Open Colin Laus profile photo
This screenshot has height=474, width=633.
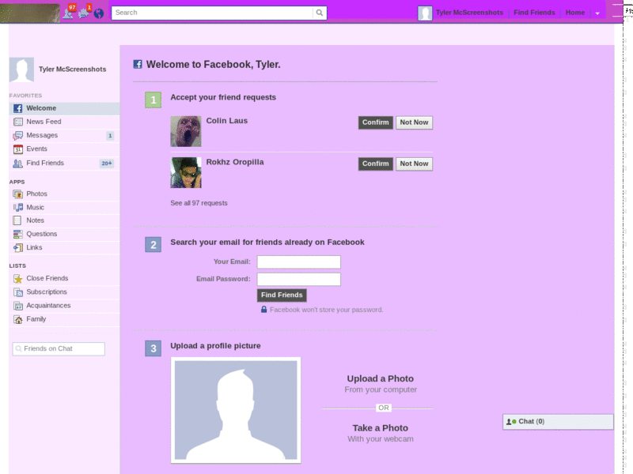(x=186, y=131)
